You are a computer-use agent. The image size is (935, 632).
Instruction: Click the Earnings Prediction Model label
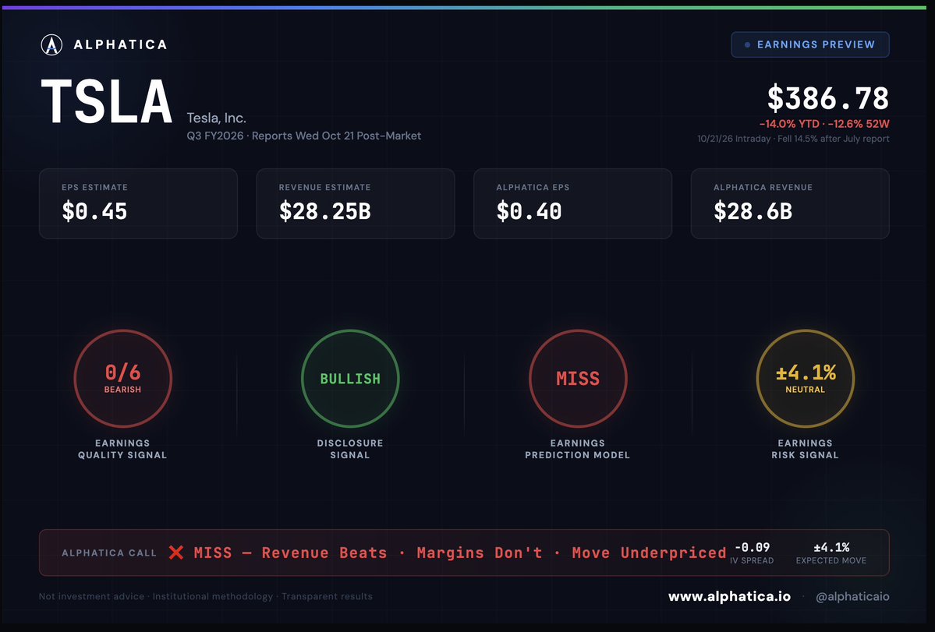[x=577, y=449]
